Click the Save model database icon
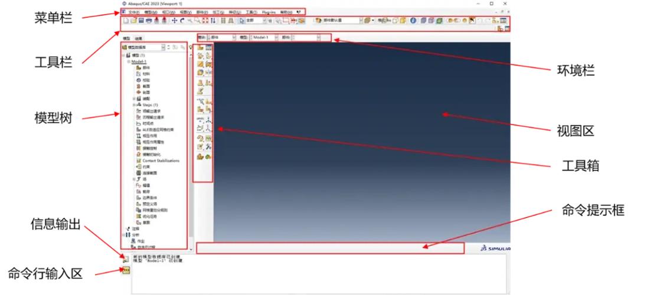The height and width of the screenshot is (295, 647). [141, 21]
